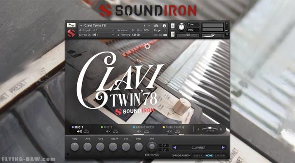Switch to the SUB-SYNTH tab
This screenshot has height=163, width=295.
tap(173, 127)
